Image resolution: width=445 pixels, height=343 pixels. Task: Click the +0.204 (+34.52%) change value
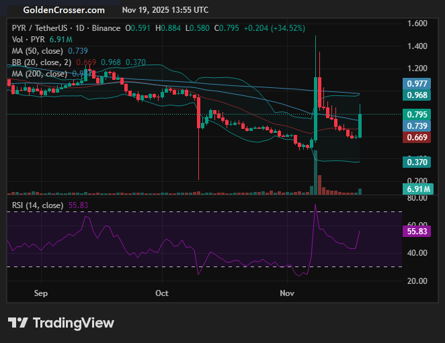[274, 28]
